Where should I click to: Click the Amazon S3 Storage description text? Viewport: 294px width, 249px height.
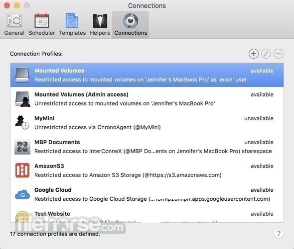click(x=128, y=175)
